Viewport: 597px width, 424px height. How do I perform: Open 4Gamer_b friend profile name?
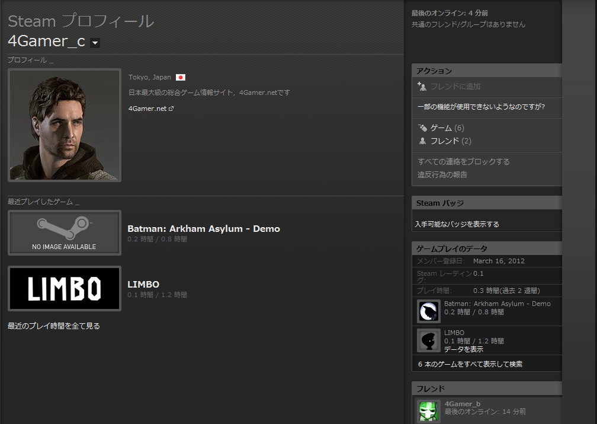(x=462, y=404)
